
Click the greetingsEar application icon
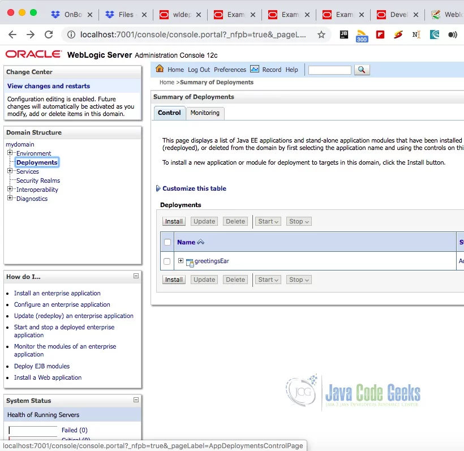[190, 262]
